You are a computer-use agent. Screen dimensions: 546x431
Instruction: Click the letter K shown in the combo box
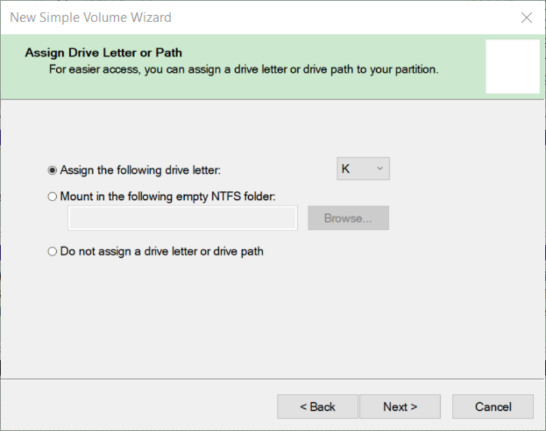click(x=346, y=169)
